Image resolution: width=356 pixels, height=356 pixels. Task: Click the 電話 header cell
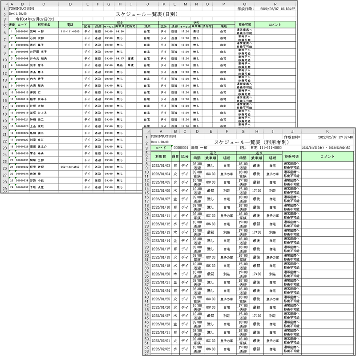[70, 24]
